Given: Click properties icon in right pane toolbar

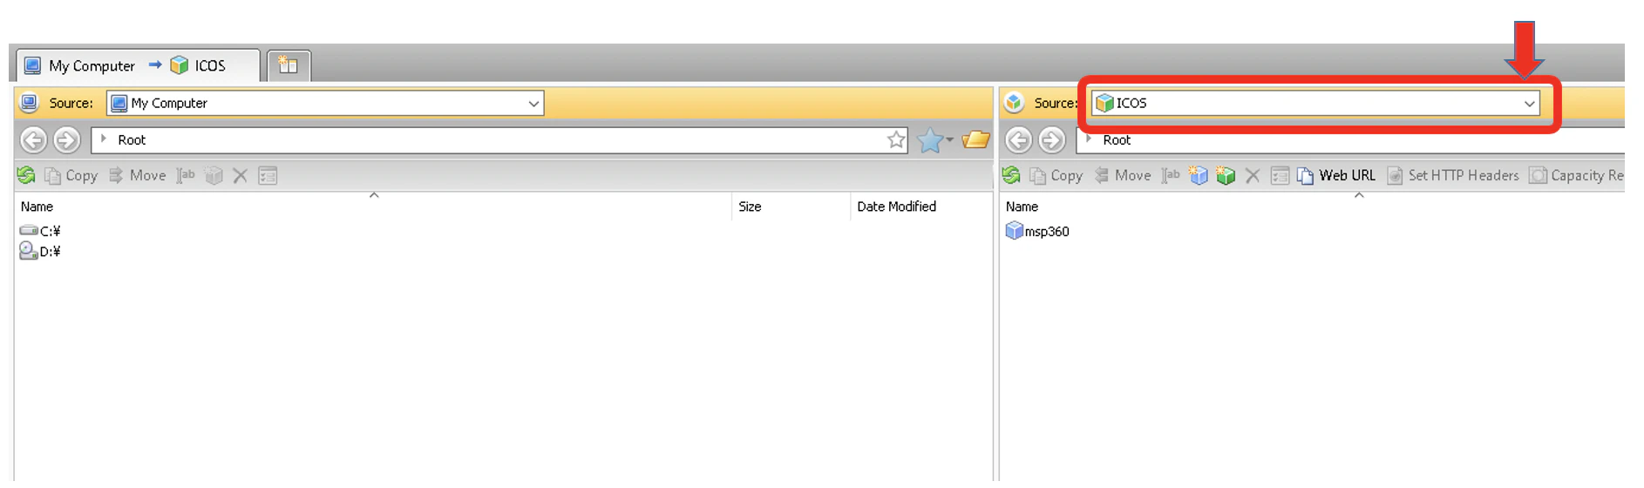Looking at the screenshot, I should [x=1280, y=175].
